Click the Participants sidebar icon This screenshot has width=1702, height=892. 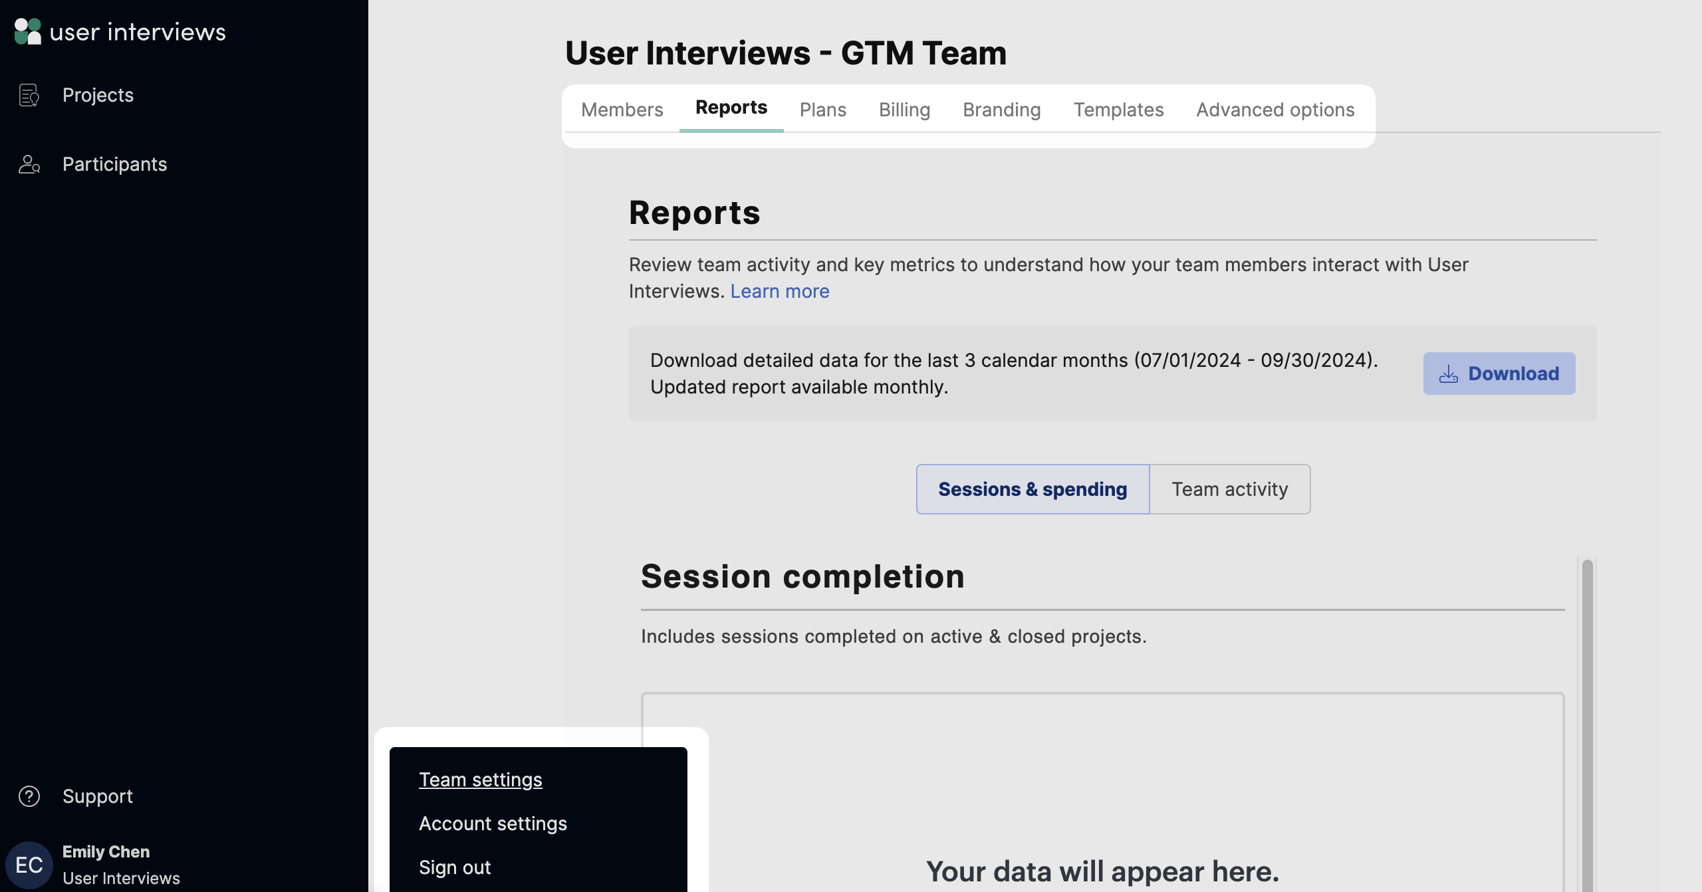(x=29, y=164)
